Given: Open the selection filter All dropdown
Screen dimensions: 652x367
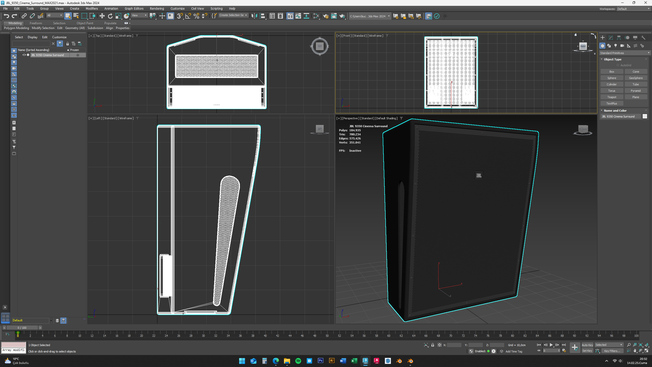Looking at the screenshot, I should [x=55, y=16].
